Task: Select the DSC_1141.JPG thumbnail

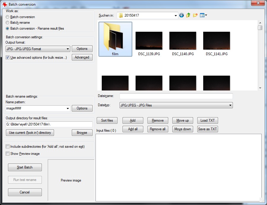Action: (x=217, y=41)
